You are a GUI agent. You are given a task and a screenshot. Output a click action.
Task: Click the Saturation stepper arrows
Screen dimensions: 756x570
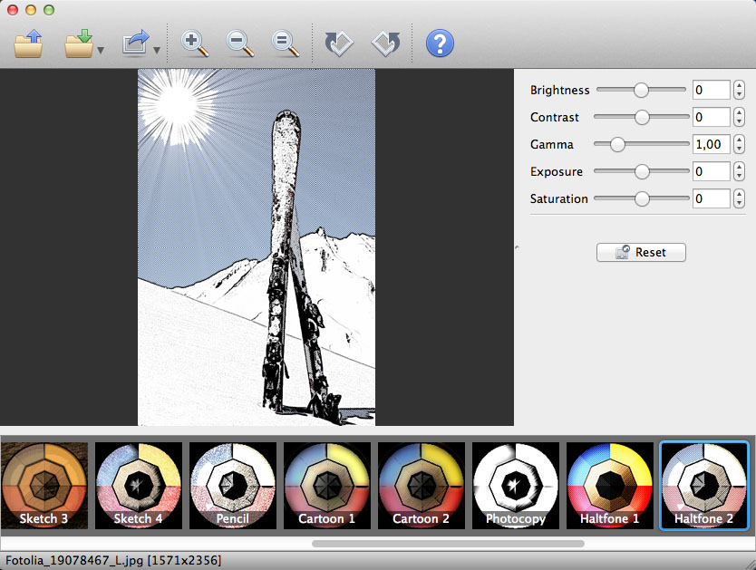[x=739, y=198]
